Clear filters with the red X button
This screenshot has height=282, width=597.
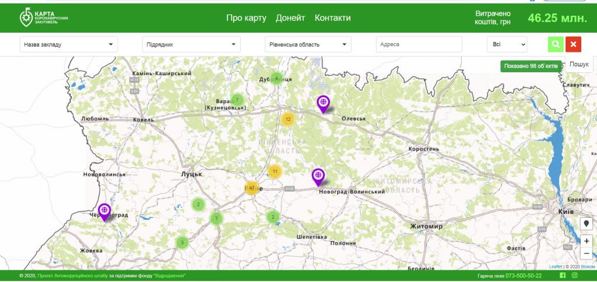574,44
